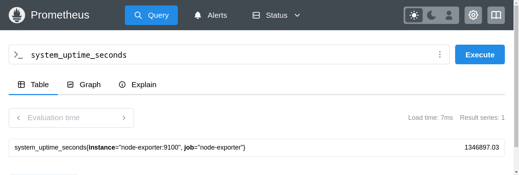The width and height of the screenshot is (519, 175).
Task: Switch to the Graph tab
Action: pos(84,85)
